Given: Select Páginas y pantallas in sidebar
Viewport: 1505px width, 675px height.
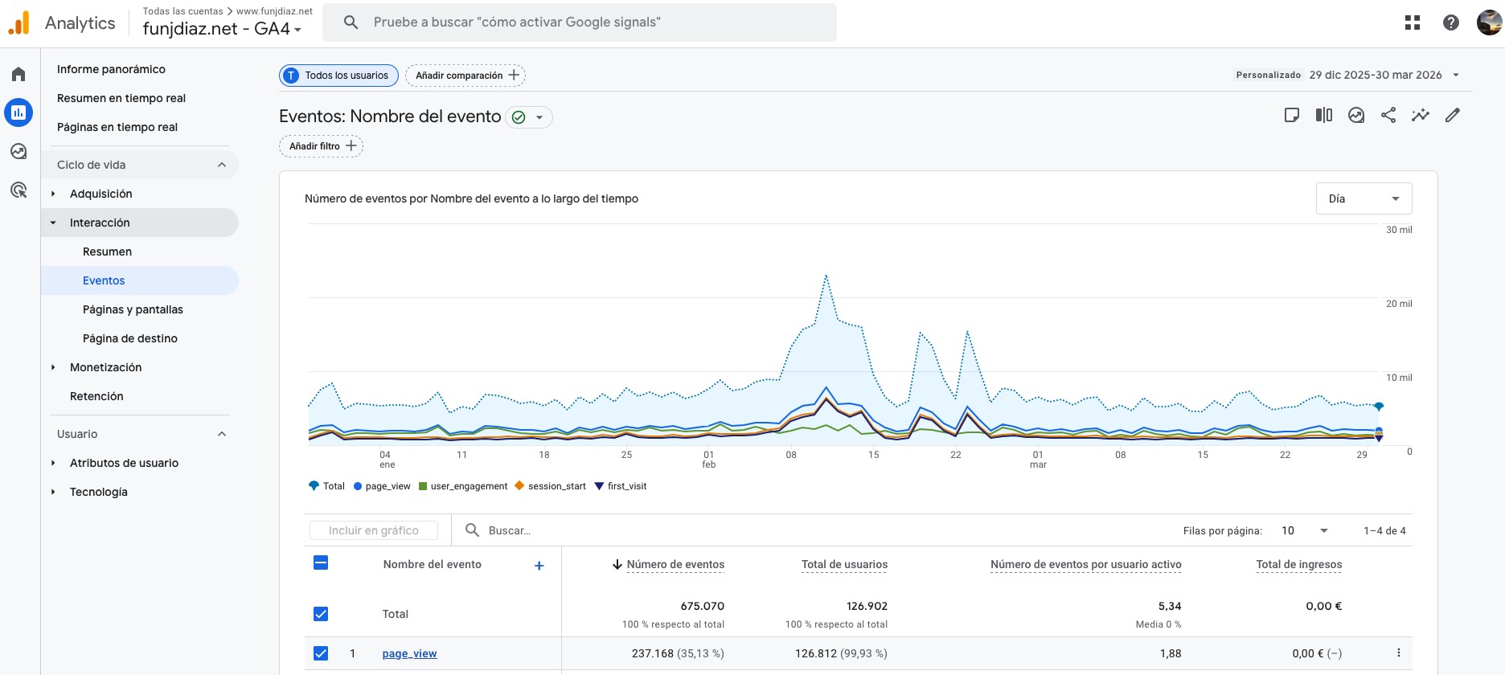Looking at the screenshot, I should point(133,309).
